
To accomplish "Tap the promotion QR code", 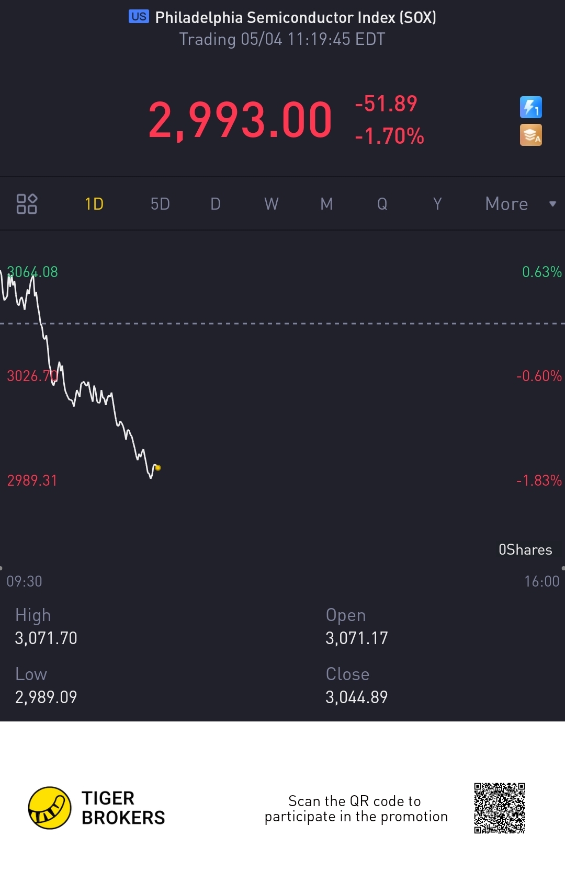I will [x=500, y=808].
